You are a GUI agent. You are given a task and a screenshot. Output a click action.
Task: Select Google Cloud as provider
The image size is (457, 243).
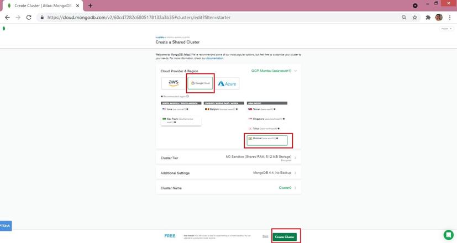[200, 83]
